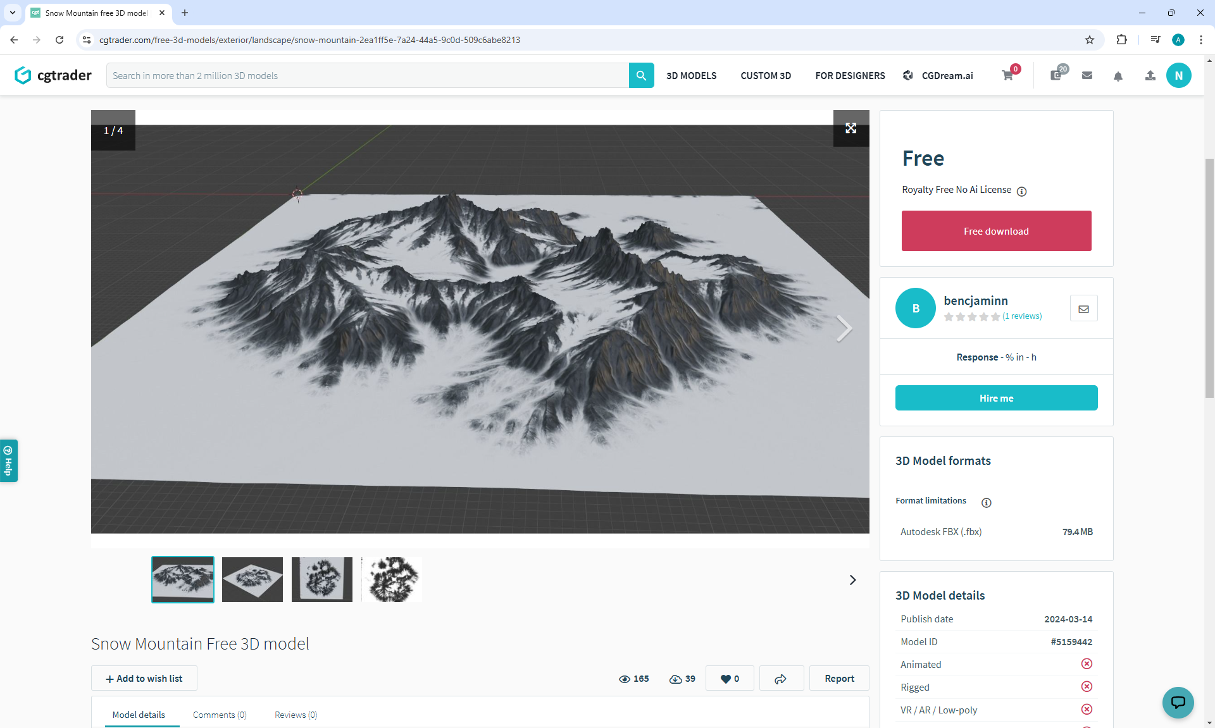Click the upload model icon
Screen dimensions: 1215x728
[1150, 76]
